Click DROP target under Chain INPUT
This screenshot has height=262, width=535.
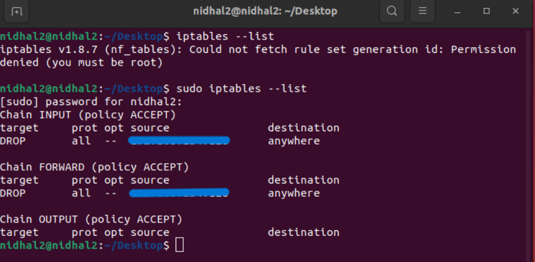[x=13, y=141]
